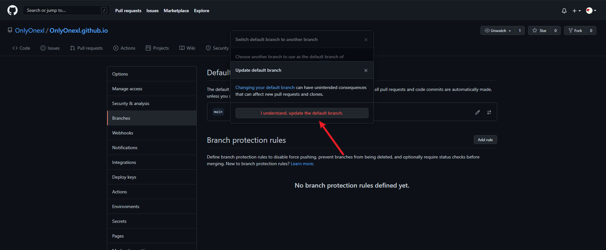The image size is (606, 250).
Task: View the forks count next to Fork
Action: pyautogui.click(x=591, y=30)
